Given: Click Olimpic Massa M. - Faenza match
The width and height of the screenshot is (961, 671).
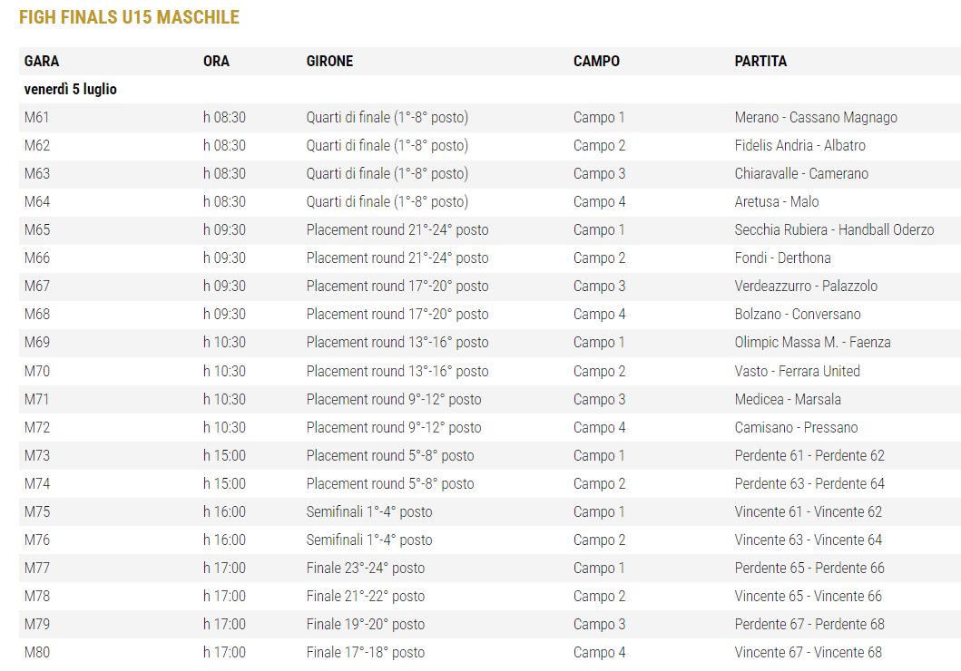Looking at the screenshot, I should [813, 343].
